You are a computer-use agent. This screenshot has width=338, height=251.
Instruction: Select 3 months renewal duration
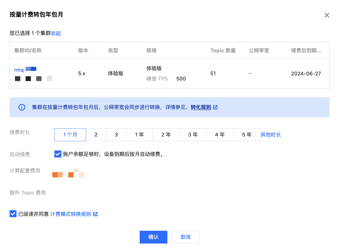pyautogui.click(x=116, y=135)
